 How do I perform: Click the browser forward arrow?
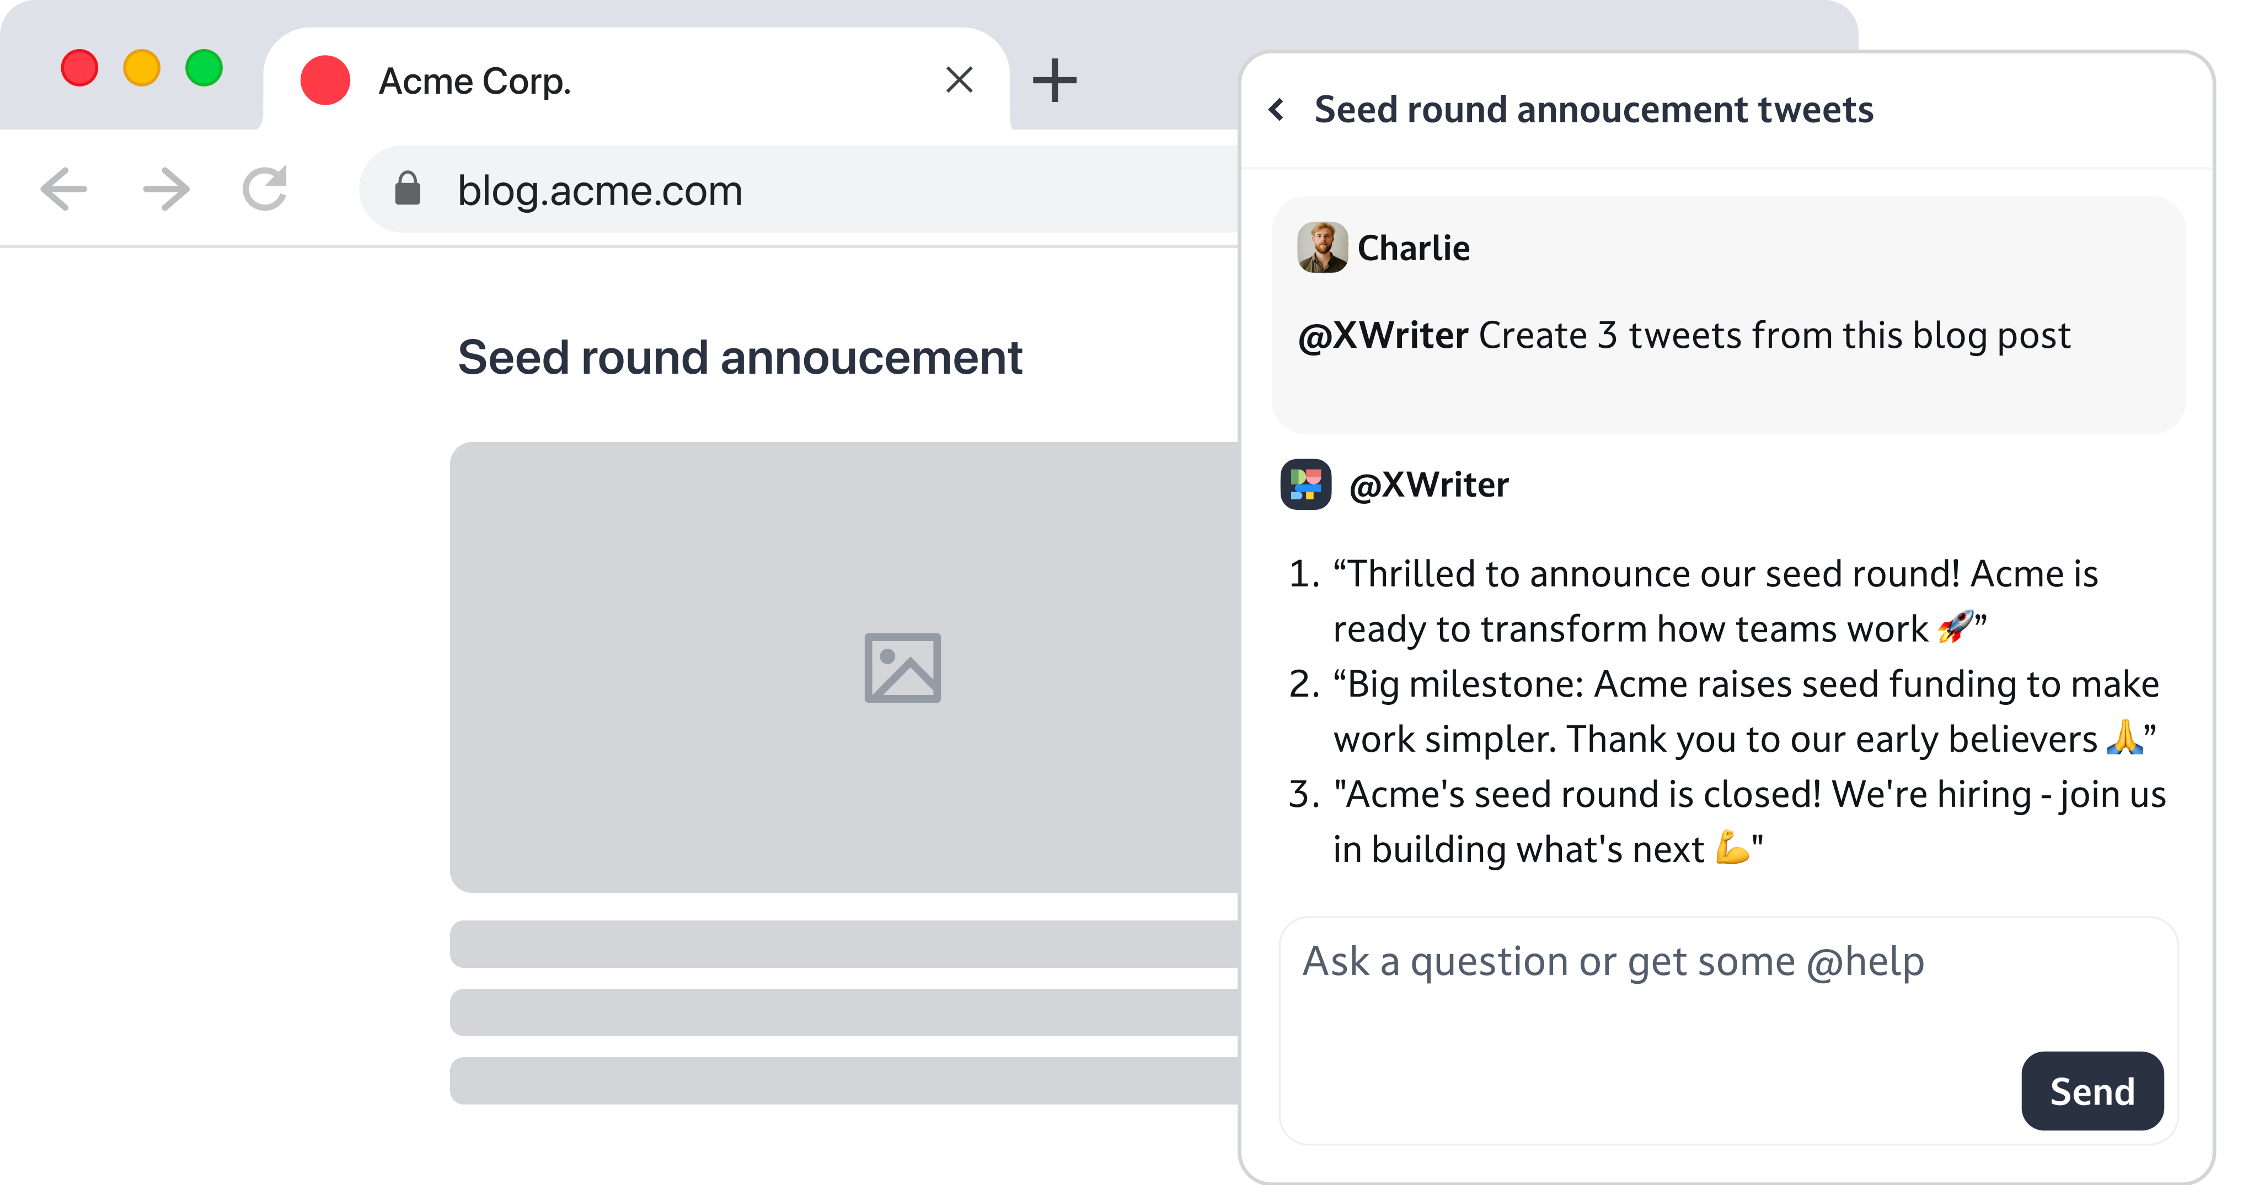166,189
